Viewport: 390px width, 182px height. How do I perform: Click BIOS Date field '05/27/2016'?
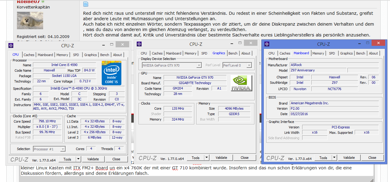click(334, 114)
